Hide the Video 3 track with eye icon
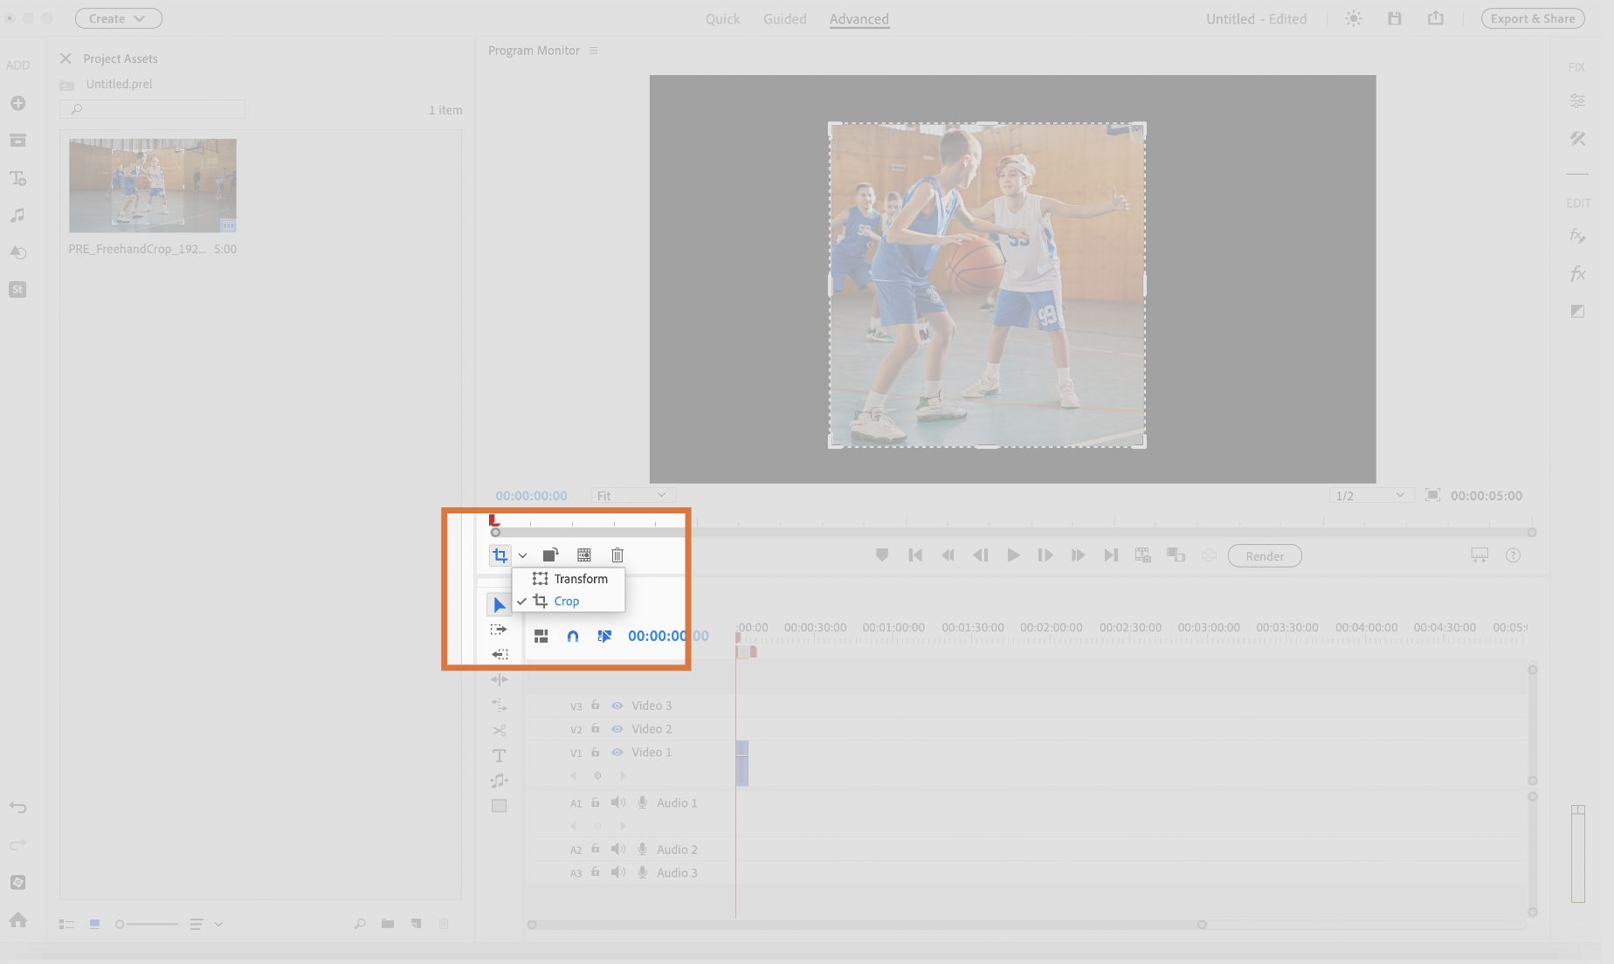 point(617,706)
